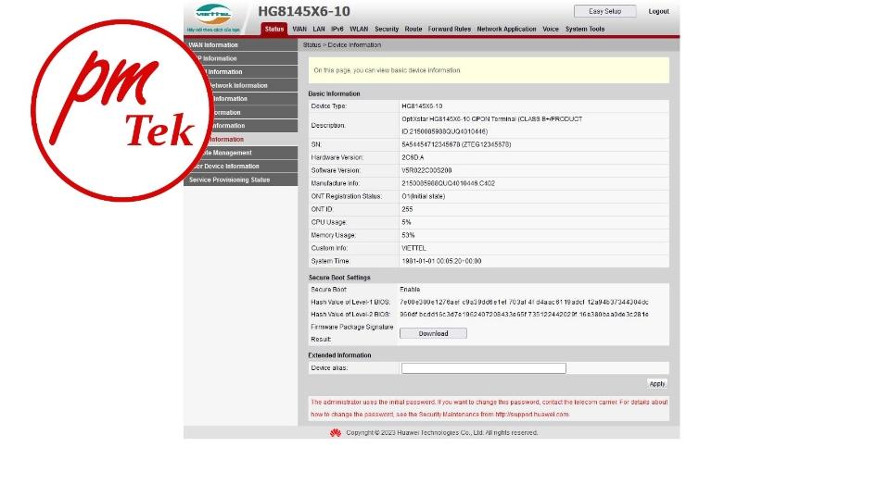
Task: Open the WAN tab
Action: (299, 29)
